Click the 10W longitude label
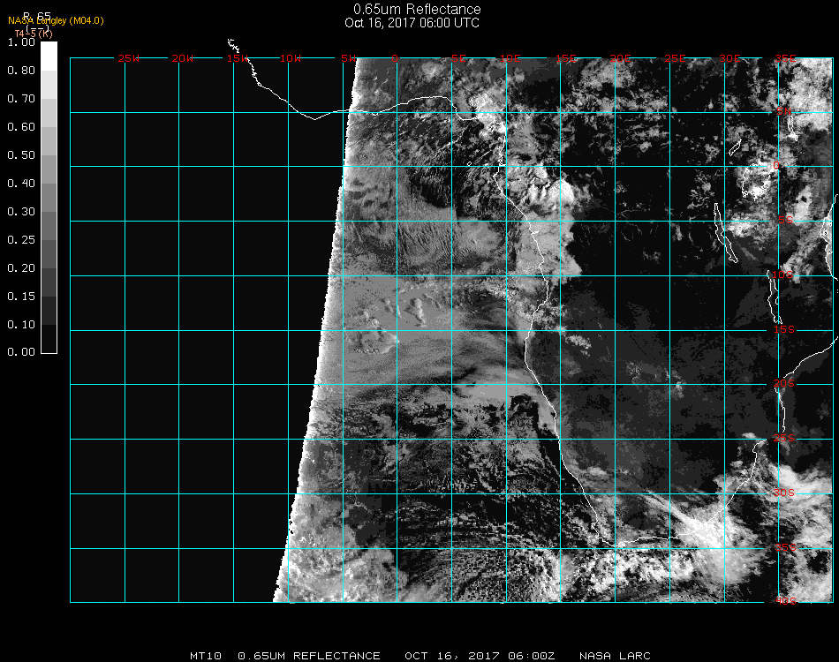The width and height of the screenshot is (839, 662). point(291,59)
